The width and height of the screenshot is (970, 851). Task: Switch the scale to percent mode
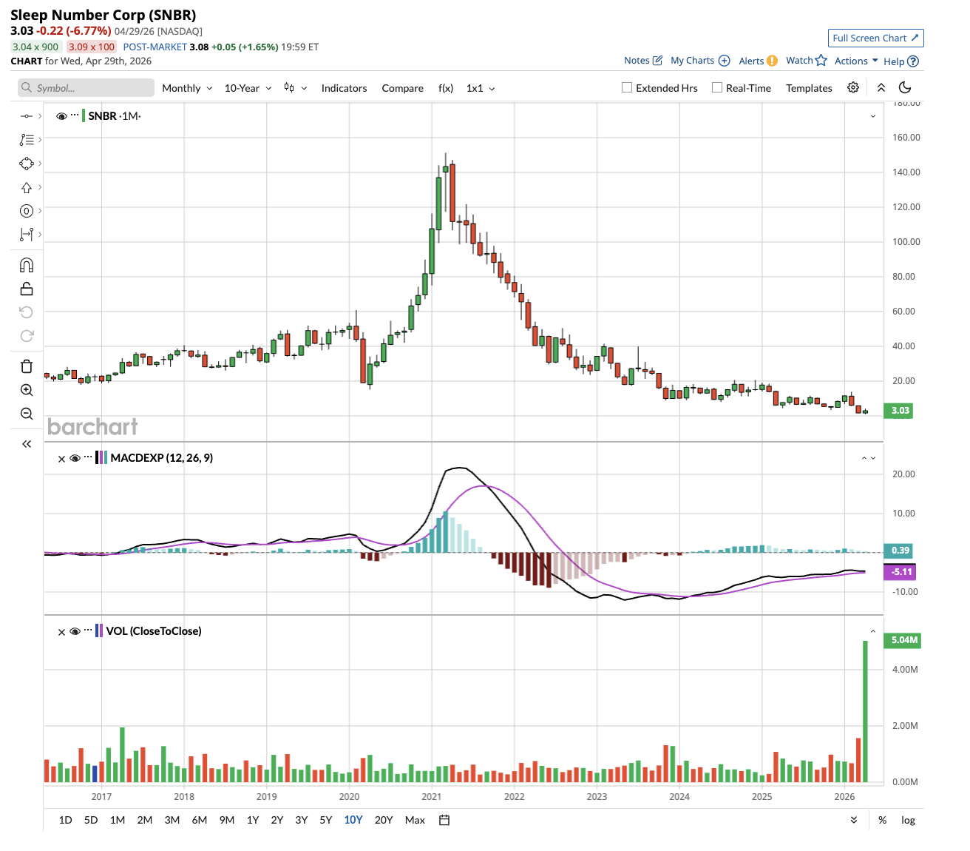point(882,820)
